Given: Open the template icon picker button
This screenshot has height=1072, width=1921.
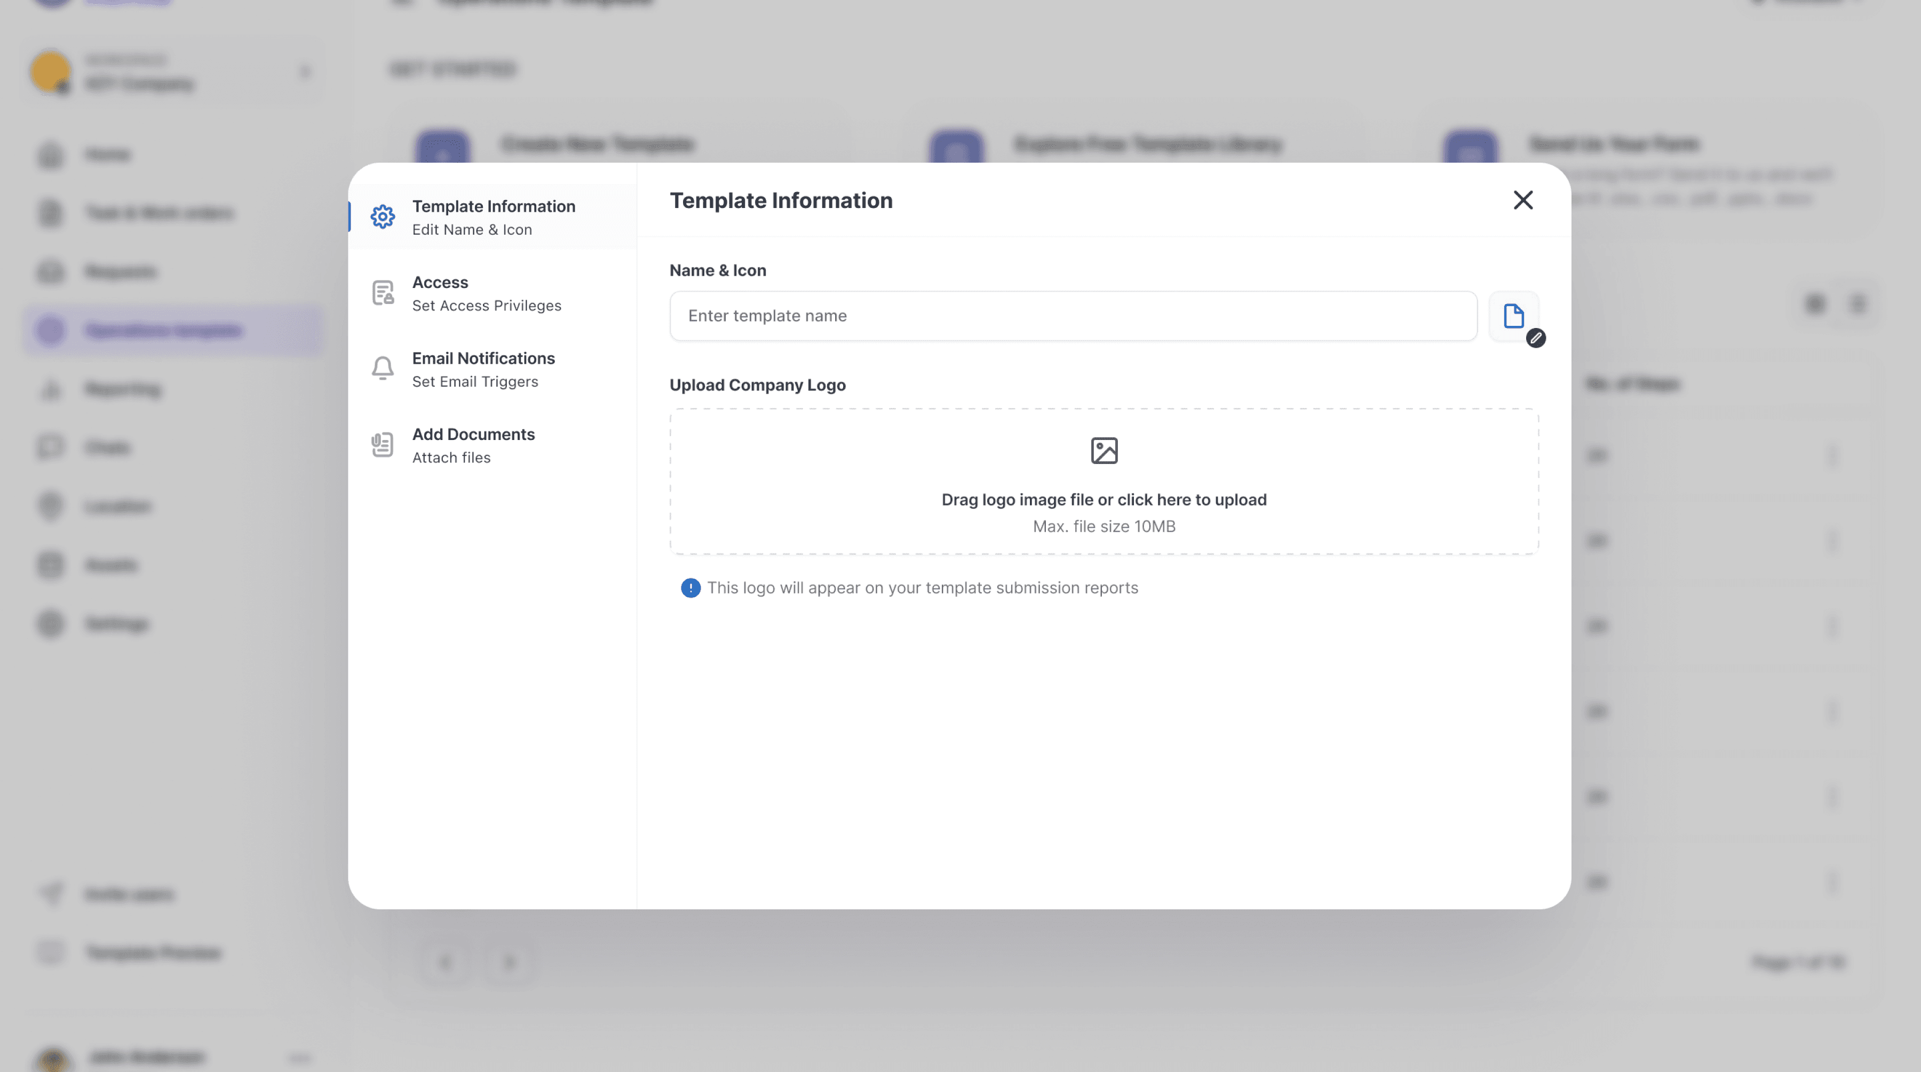Looking at the screenshot, I should point(1513,316).
